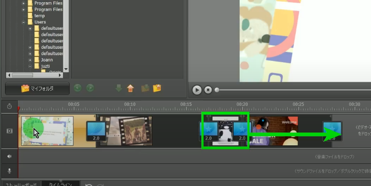
Task: Collapse the juzti folder node
Action: pyautogui.click(x=30, y=66)
